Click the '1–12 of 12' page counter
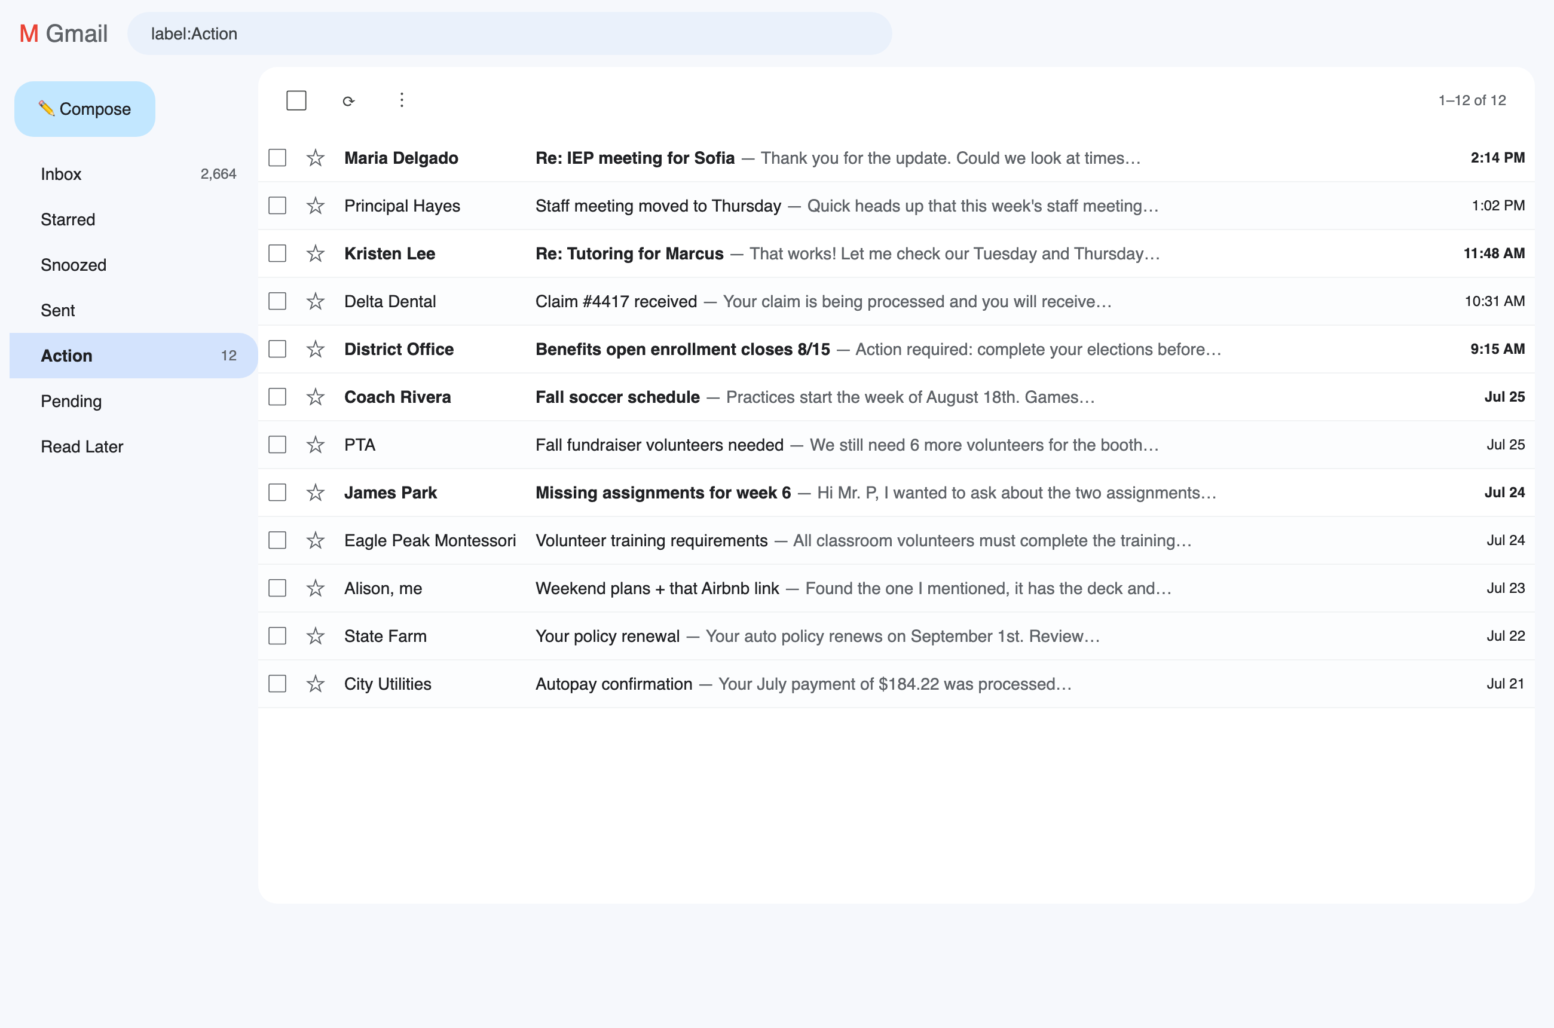The height and width of the screenshot is (1028, 1554). [x=1472, y=100]
